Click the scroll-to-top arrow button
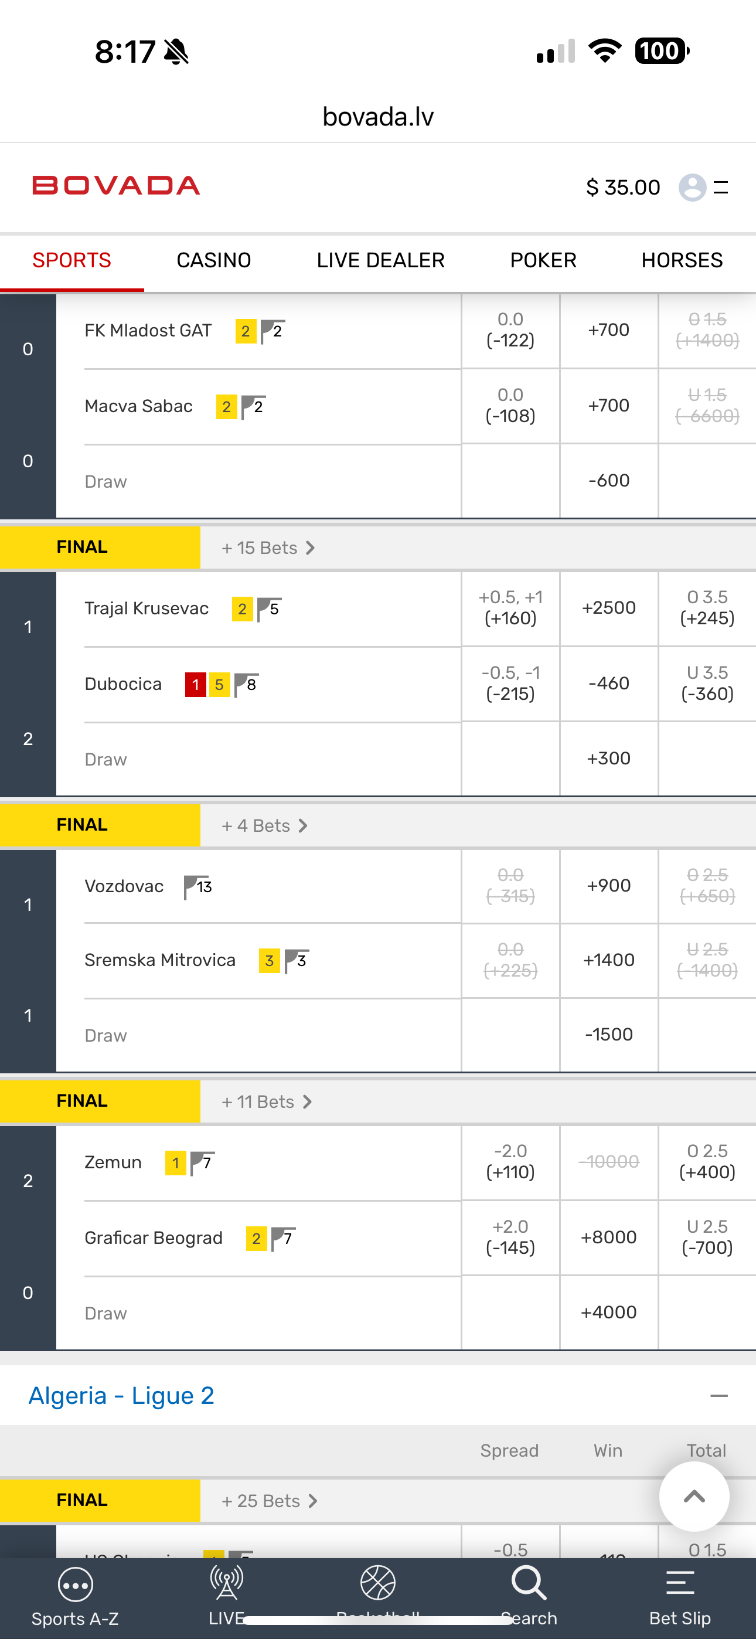Viewport: 756px width, 1639px height. tap(694, 1496)
